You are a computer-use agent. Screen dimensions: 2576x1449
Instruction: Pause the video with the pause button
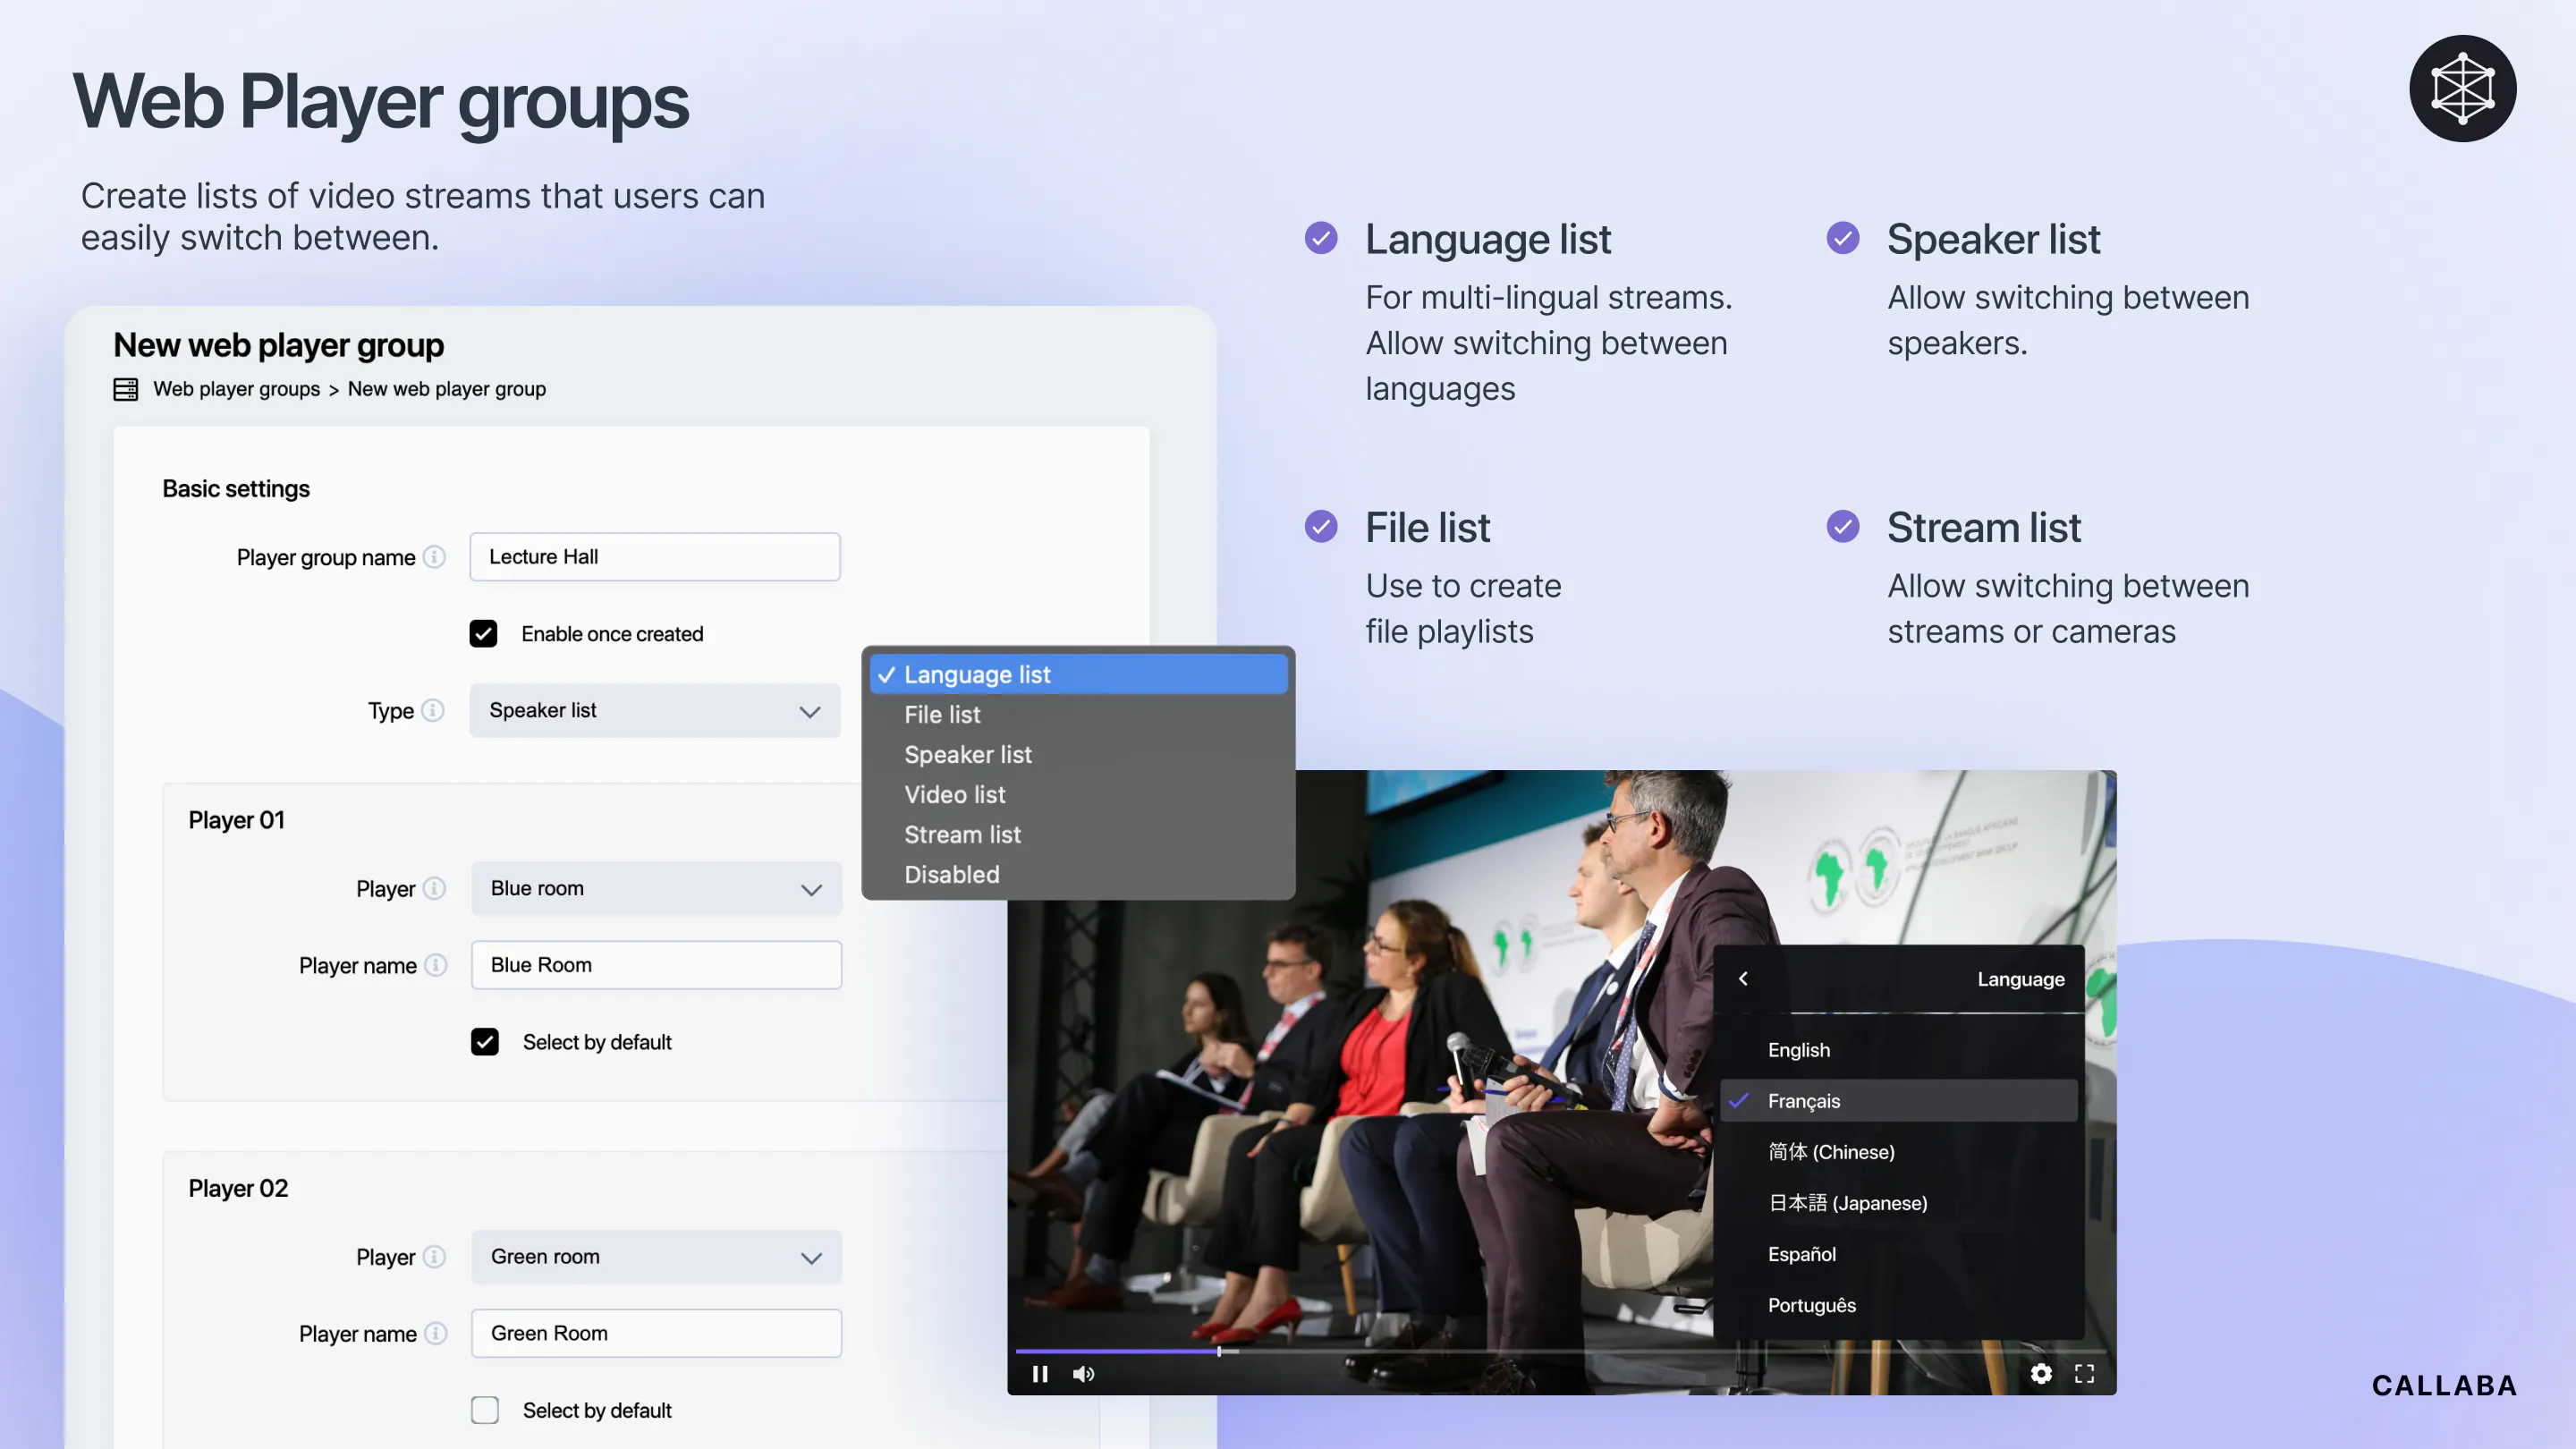click(x=1040, y=1374)
